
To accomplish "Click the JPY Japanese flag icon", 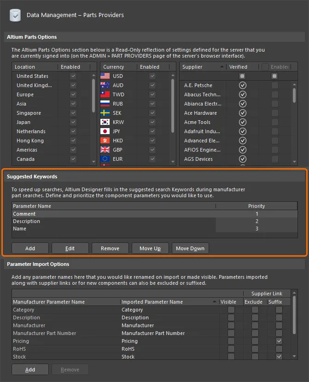I will pos(105,131).
